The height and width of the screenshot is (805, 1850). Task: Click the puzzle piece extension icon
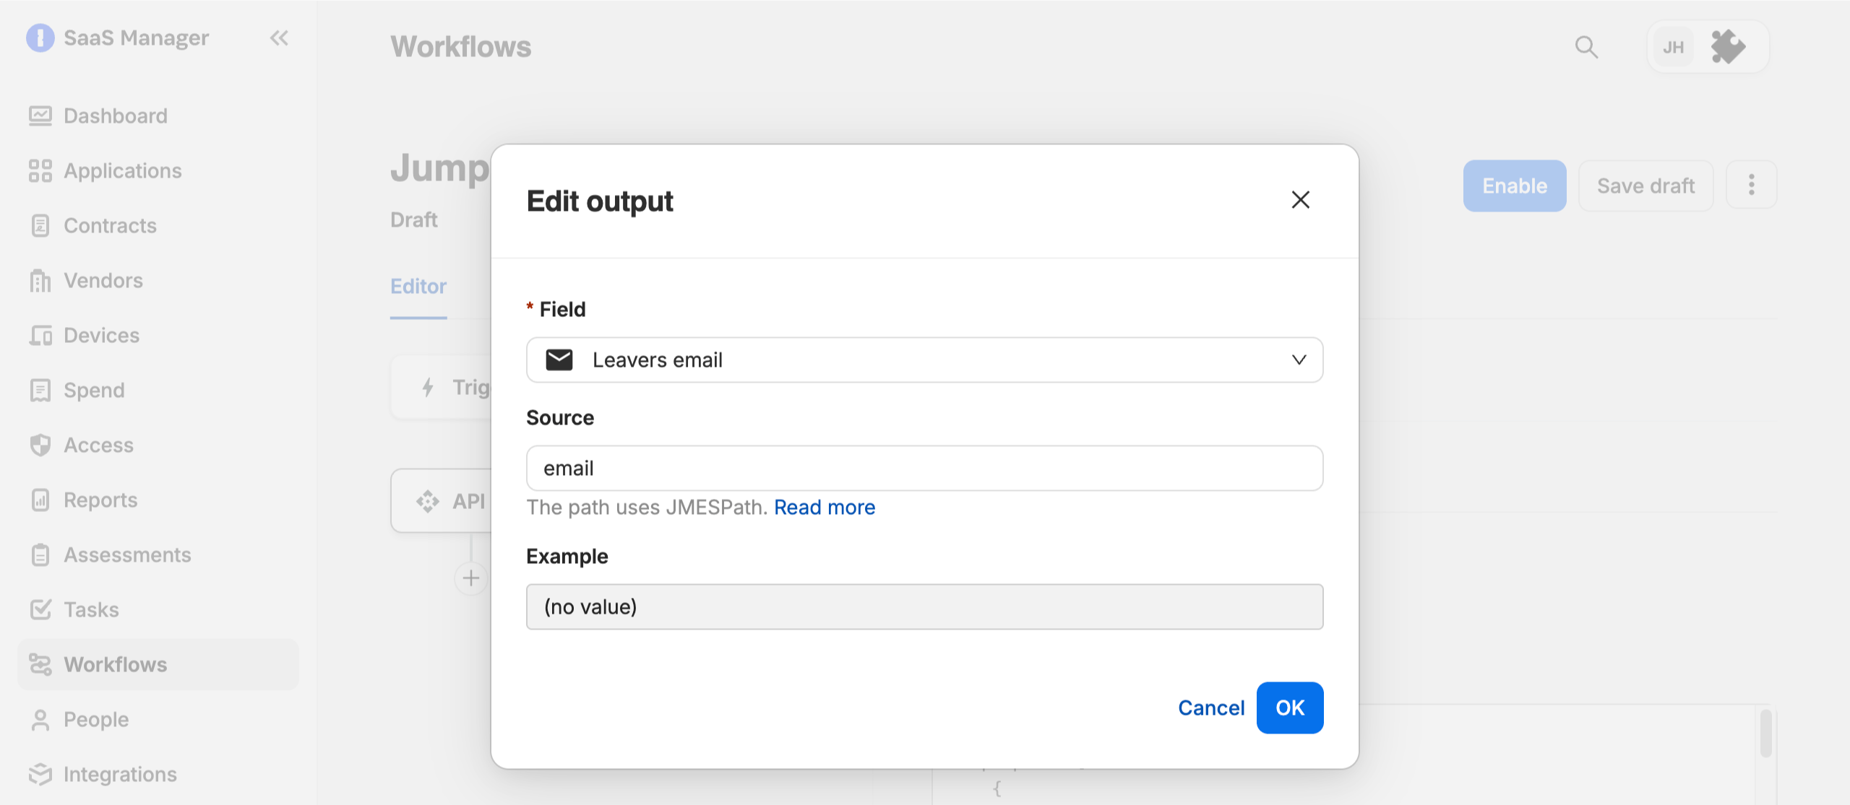point(1728,47)
